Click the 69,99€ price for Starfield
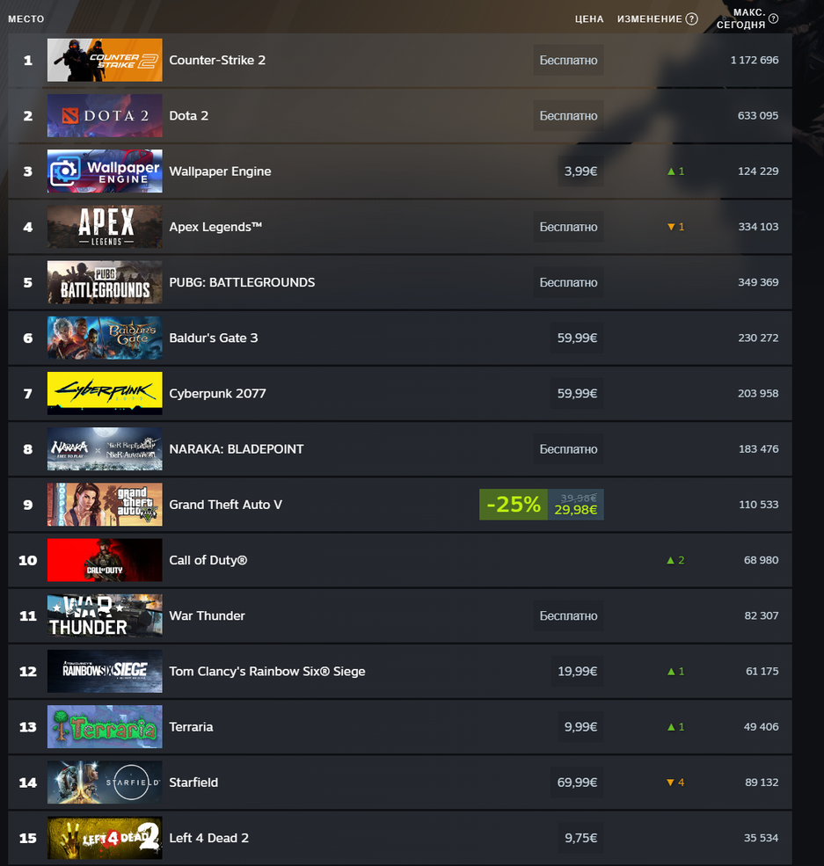Image resolution: width=824 pixels, height=866 pixels. click(577, 782)
